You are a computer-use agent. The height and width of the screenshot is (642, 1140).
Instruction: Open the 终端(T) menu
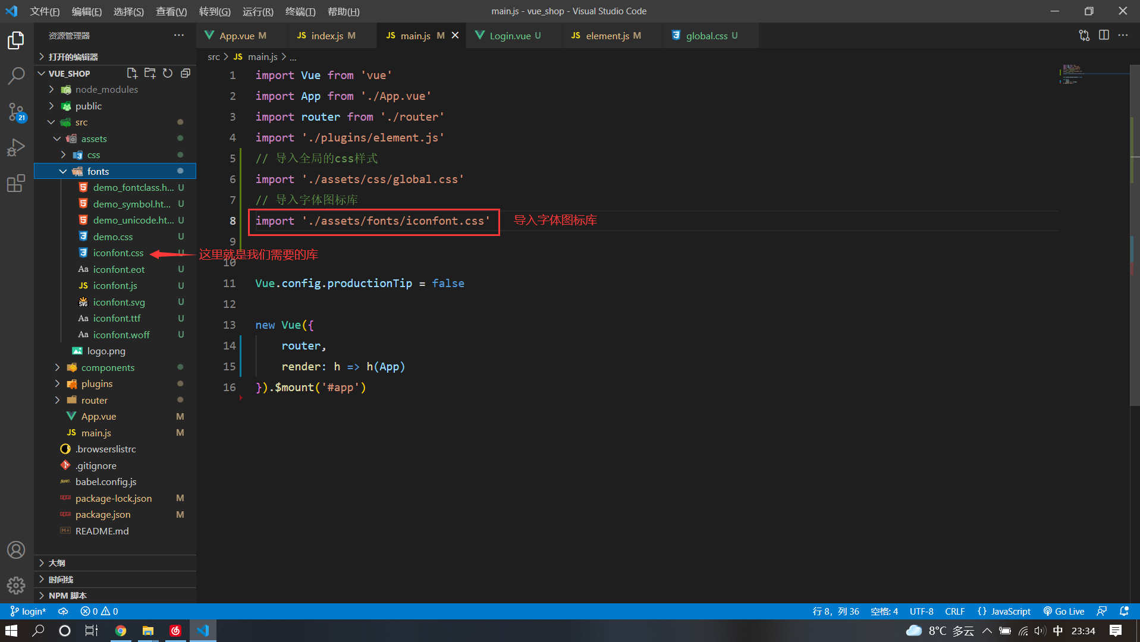tap(300, 11)
